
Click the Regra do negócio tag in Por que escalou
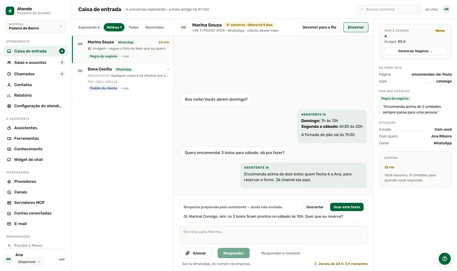[395, 98]
